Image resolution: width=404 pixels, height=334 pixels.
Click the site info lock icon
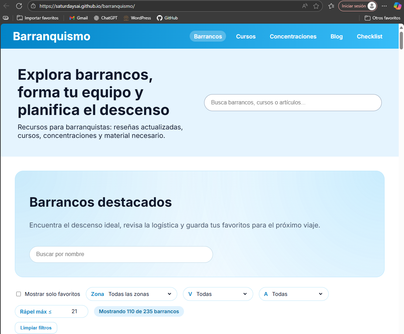tap(34, 6)
